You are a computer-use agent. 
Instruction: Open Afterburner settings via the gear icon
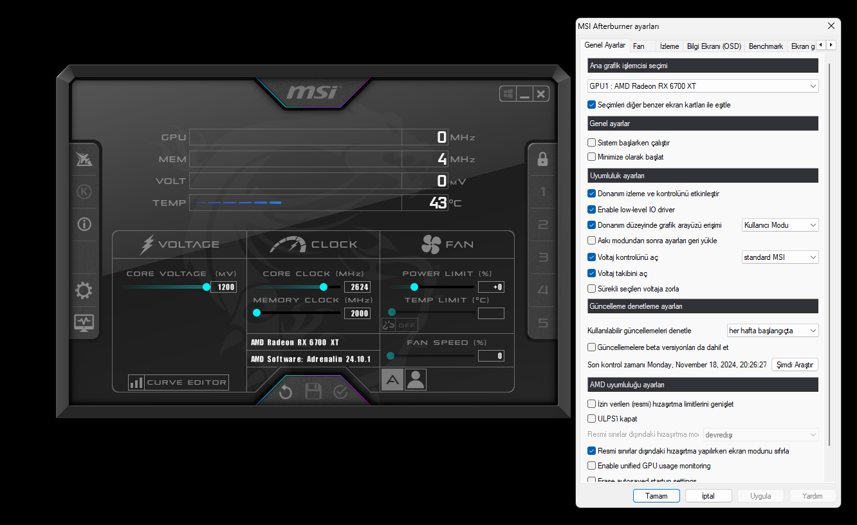coord(84,291)
